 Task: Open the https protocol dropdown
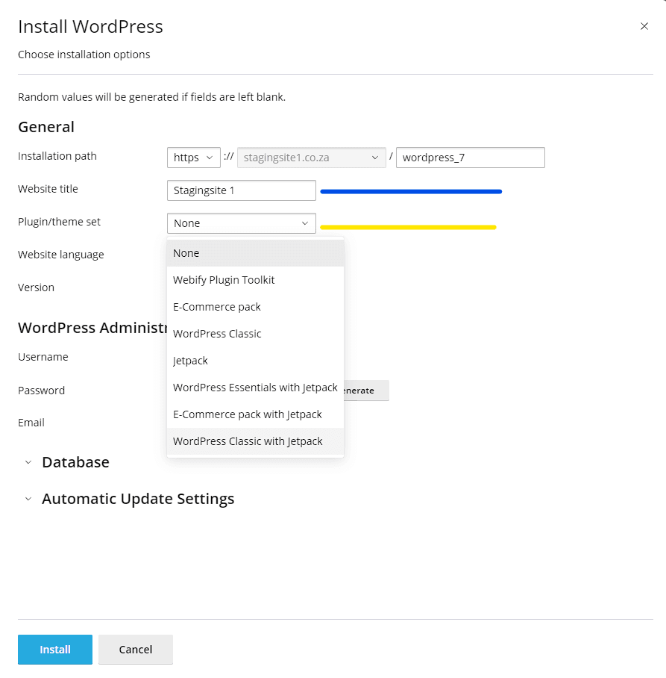[x=193, y=158]
